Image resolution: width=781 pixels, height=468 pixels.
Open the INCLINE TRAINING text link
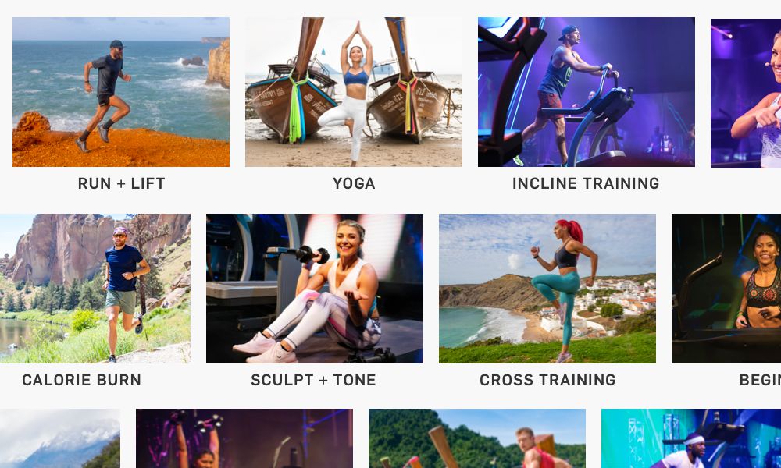coord(586,183)
